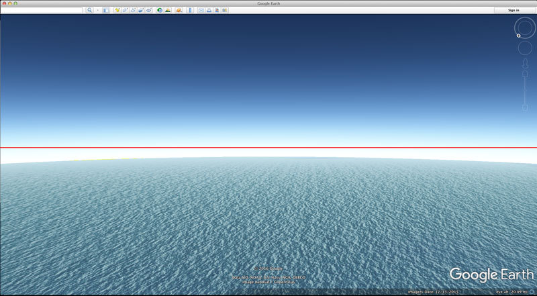
Task: Click the center of the Look joystick
Action: click(x=525, y=28)
